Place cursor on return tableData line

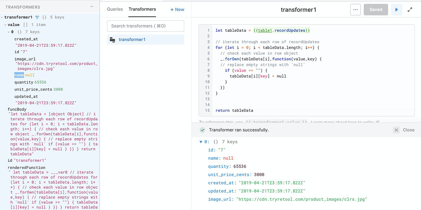click(x=234, y=110)
